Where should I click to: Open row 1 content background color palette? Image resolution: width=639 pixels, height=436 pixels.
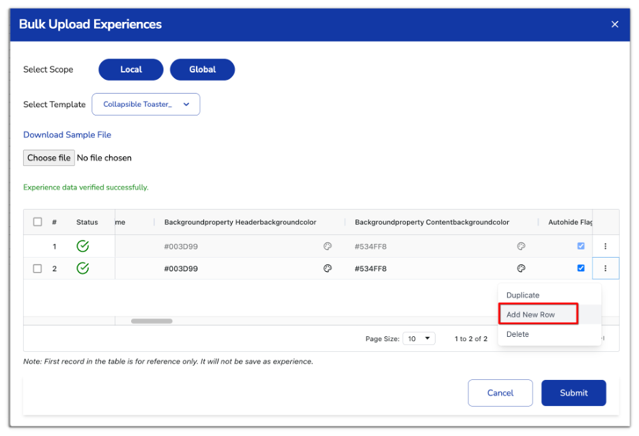tap(521, 246)
